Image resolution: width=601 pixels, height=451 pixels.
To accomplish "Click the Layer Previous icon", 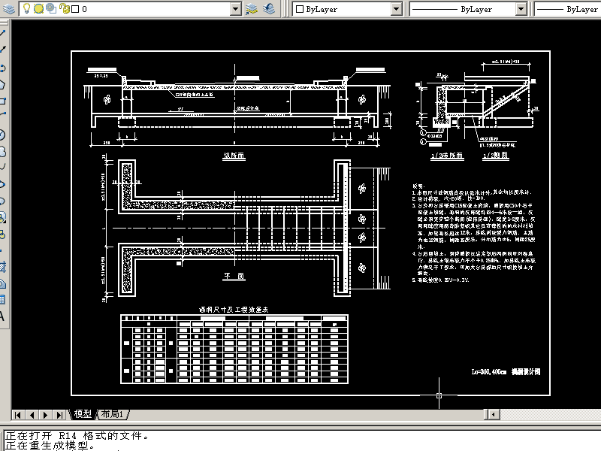I will pyautogui.click(x=269, y=8).
